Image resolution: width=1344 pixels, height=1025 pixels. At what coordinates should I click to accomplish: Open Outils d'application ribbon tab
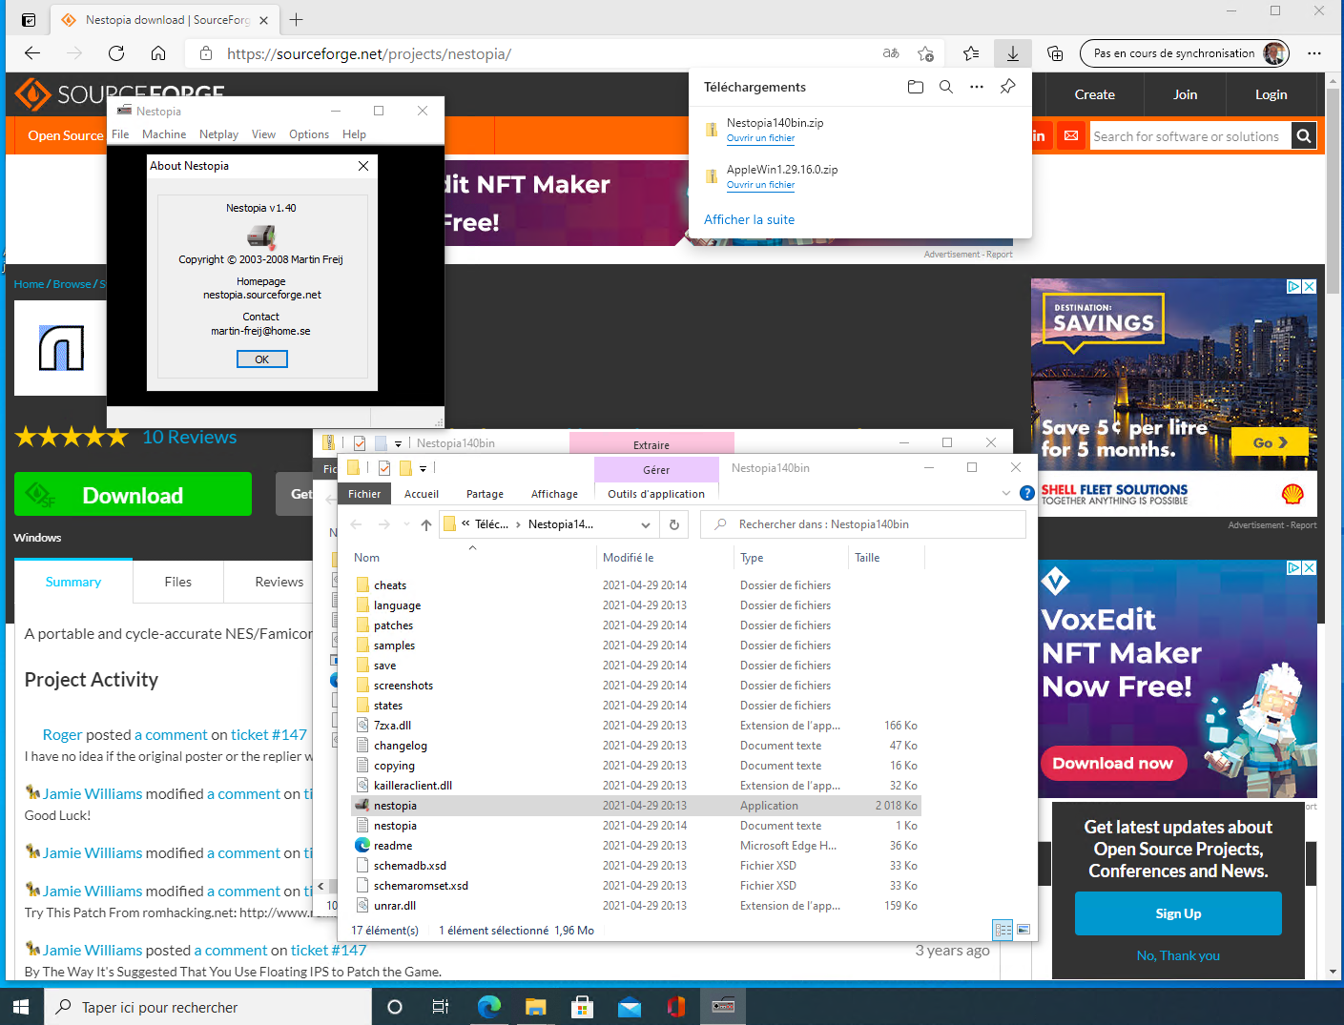(x=656, y=494)
